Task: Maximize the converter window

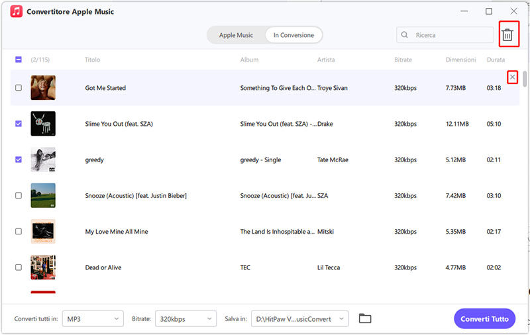Action: click(x=489, y=11)
